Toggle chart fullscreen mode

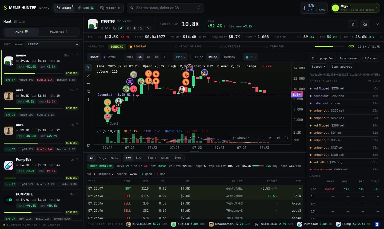[x=286, y=138]
